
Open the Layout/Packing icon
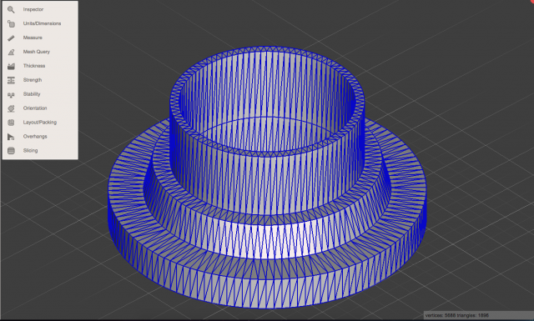point(11,123)
